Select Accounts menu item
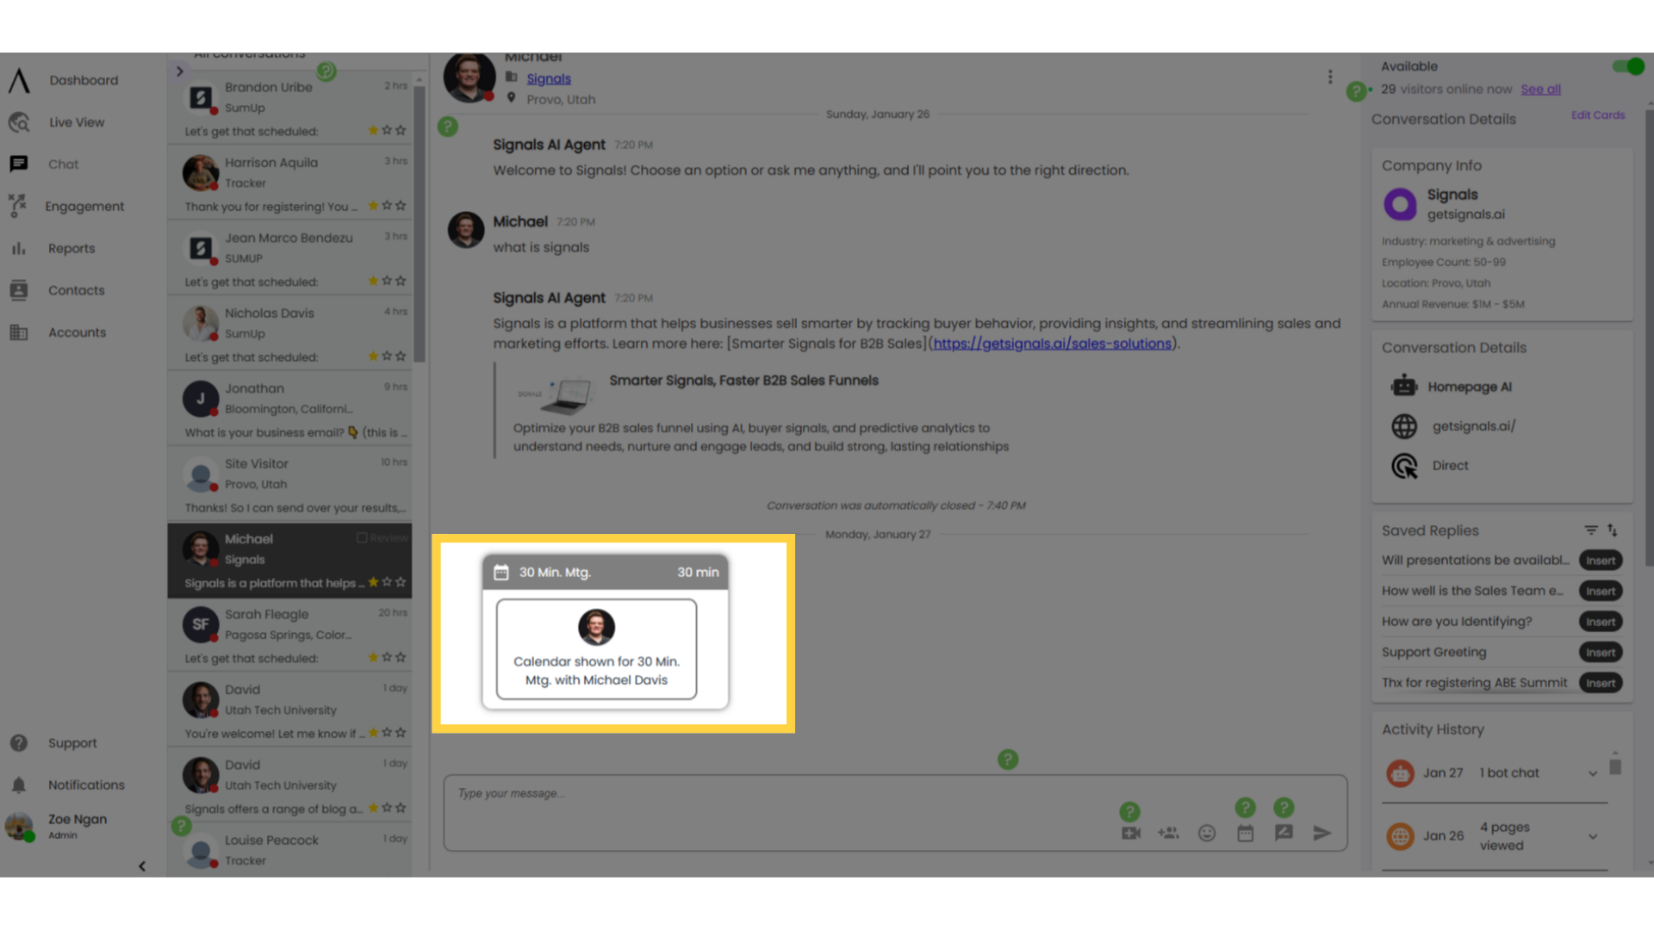The image size is (1654, 930). 78,332
